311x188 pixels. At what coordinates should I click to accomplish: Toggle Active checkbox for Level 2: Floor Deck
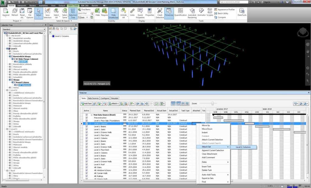point(87,135)
